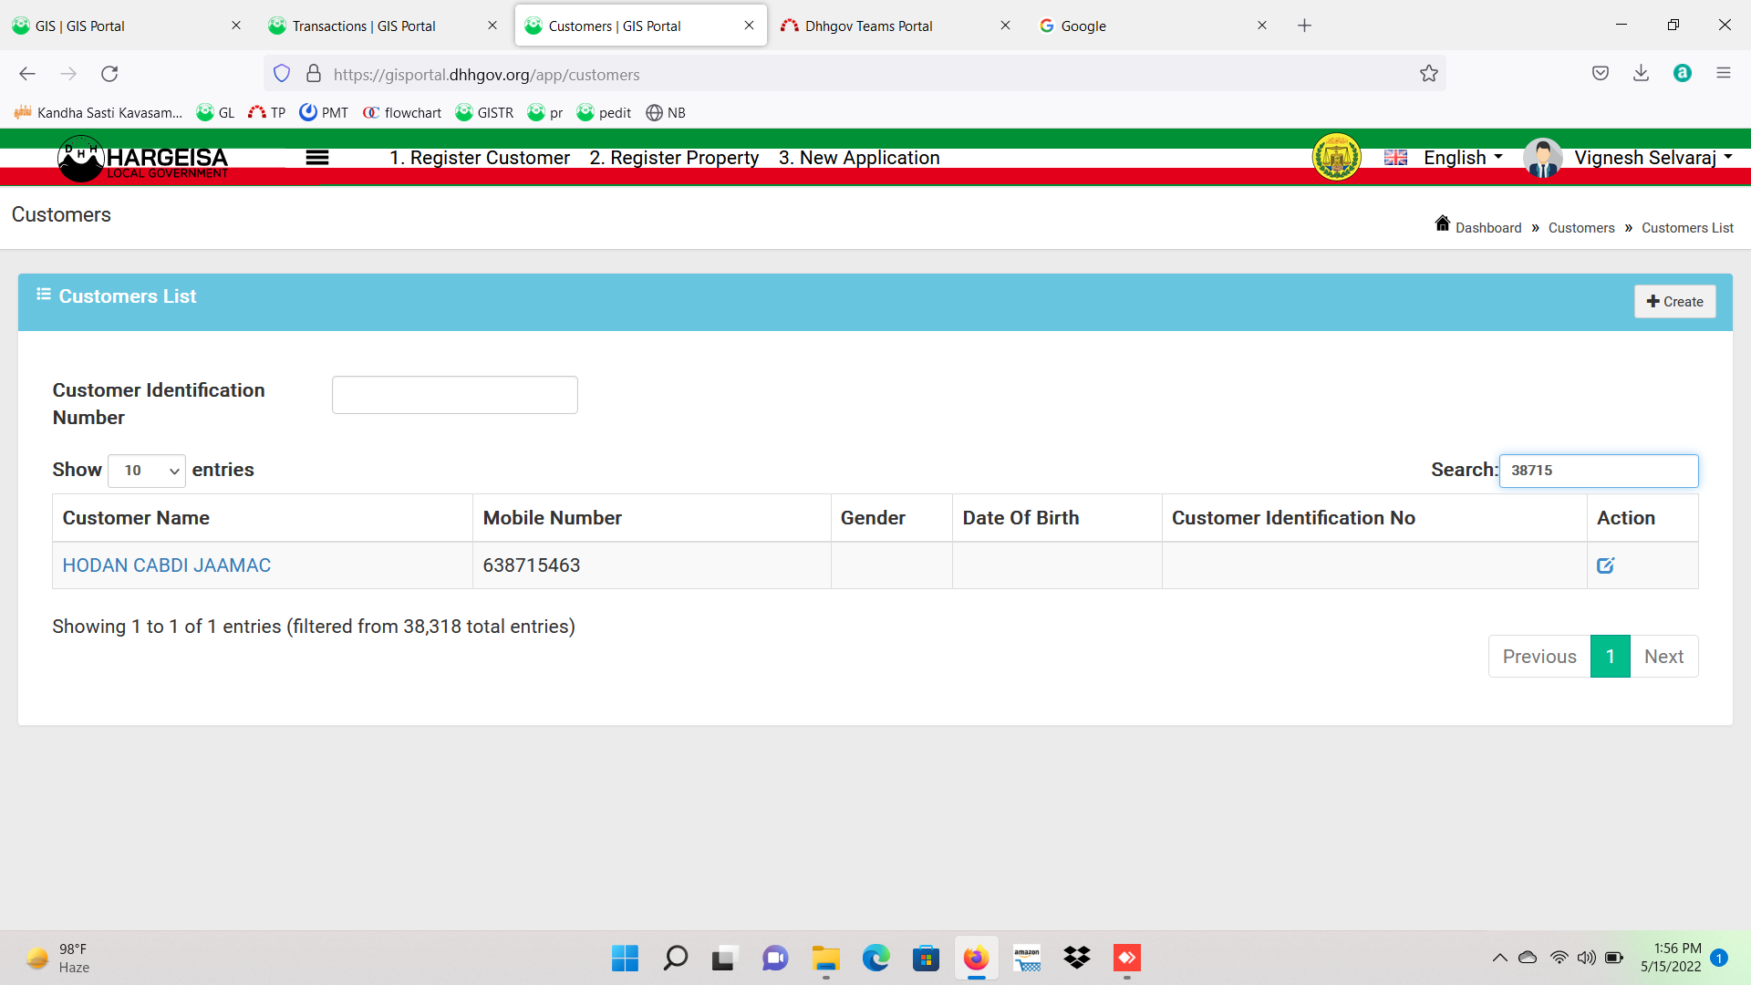1751x985 pixels.
Task: Open the weather widget showing 98°F Haze
Action: click(57, 959)
